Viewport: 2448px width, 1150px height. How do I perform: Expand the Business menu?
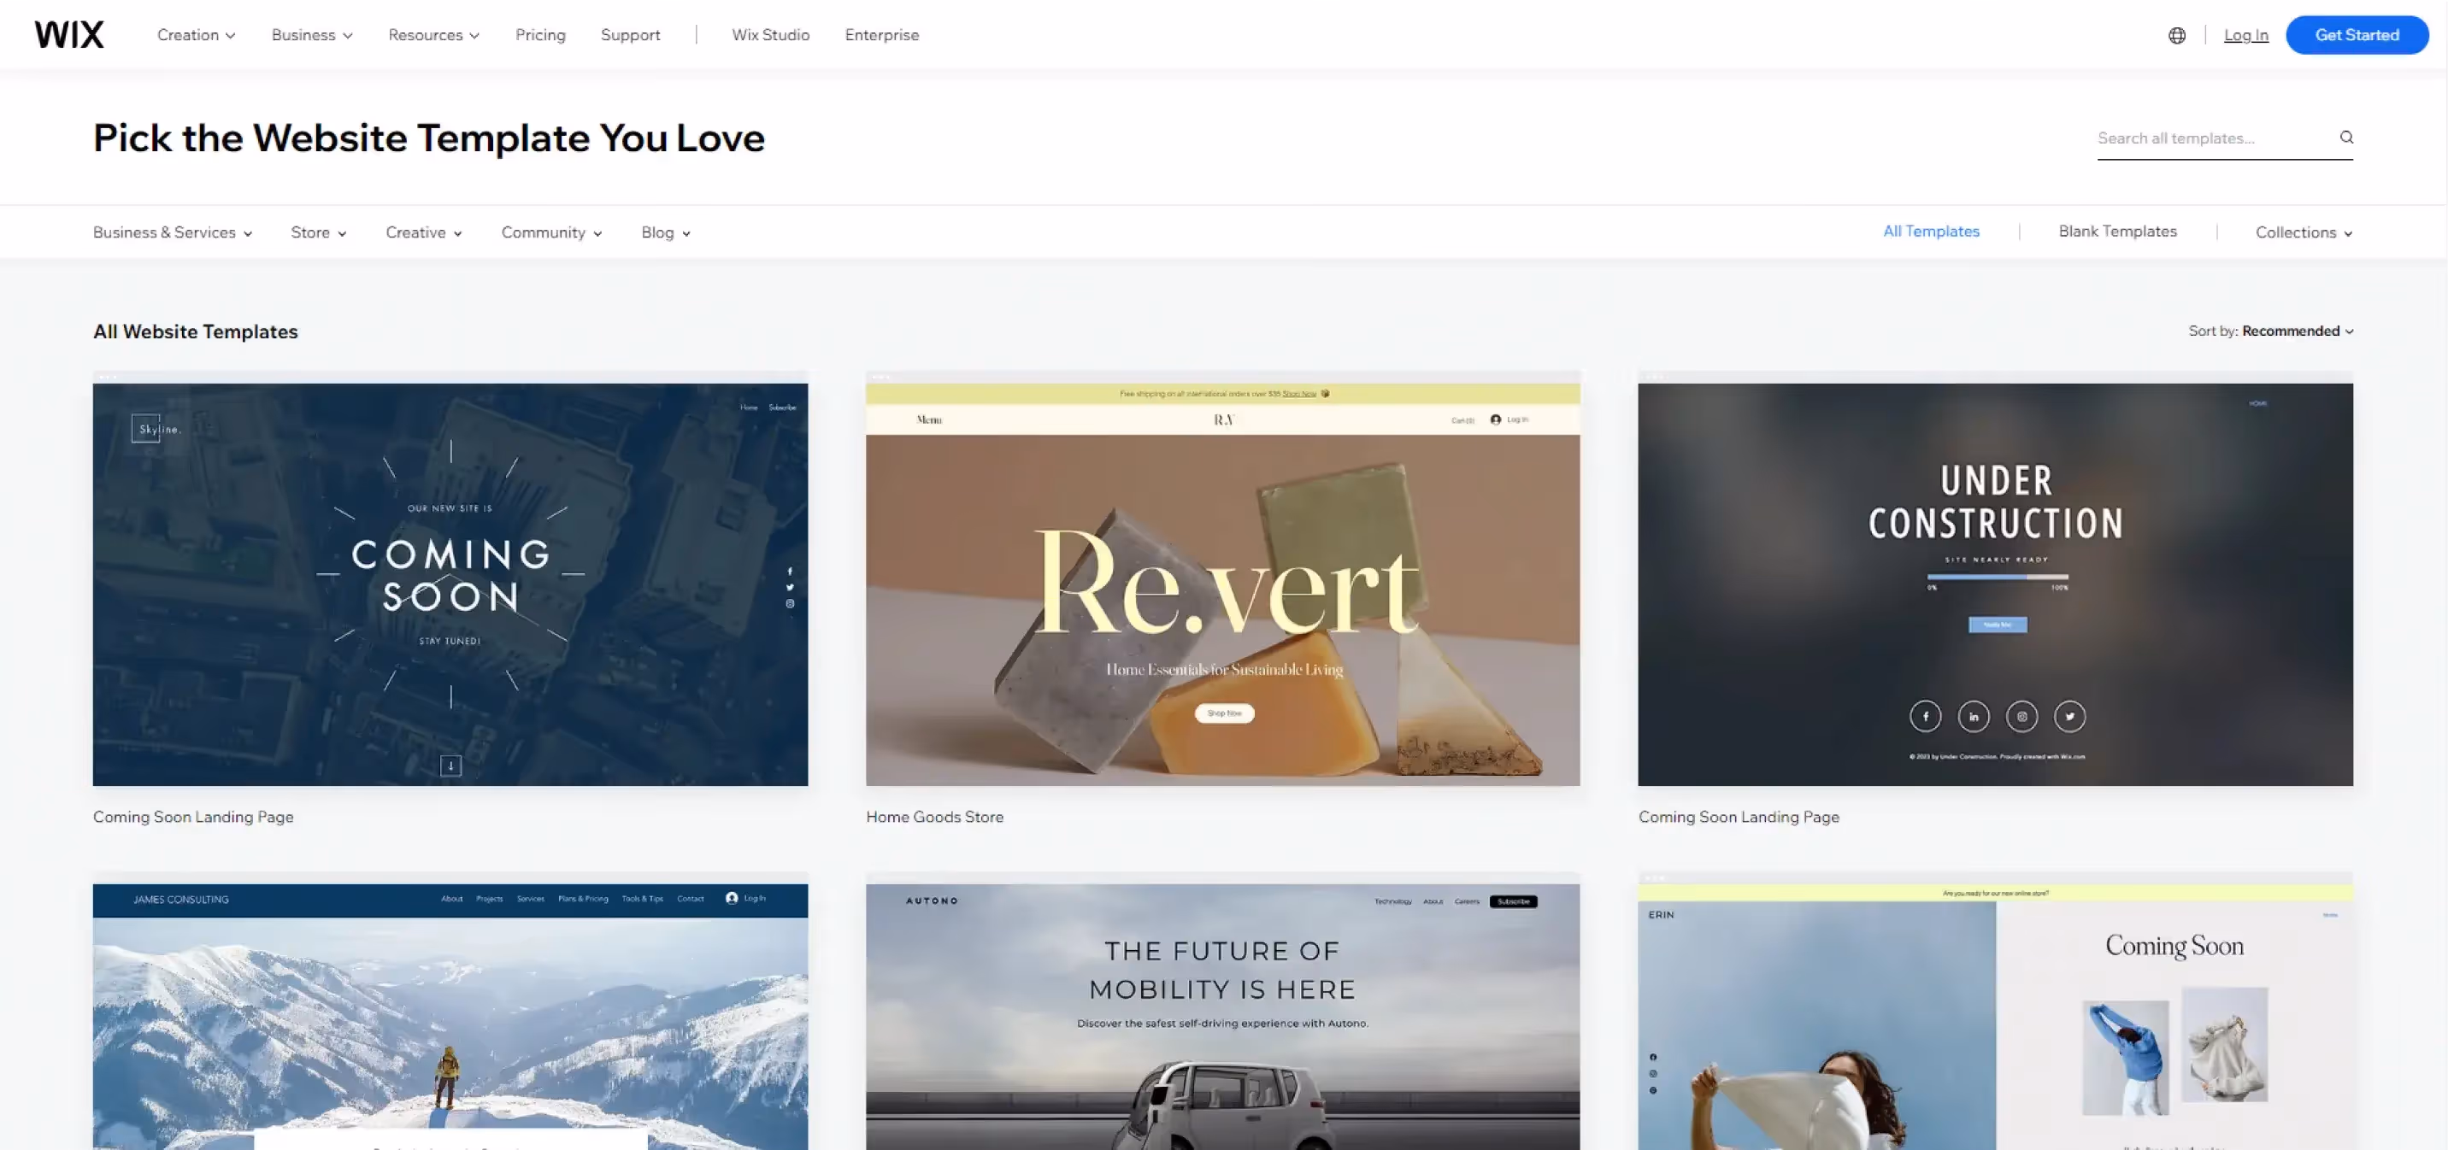click(312, 34)
